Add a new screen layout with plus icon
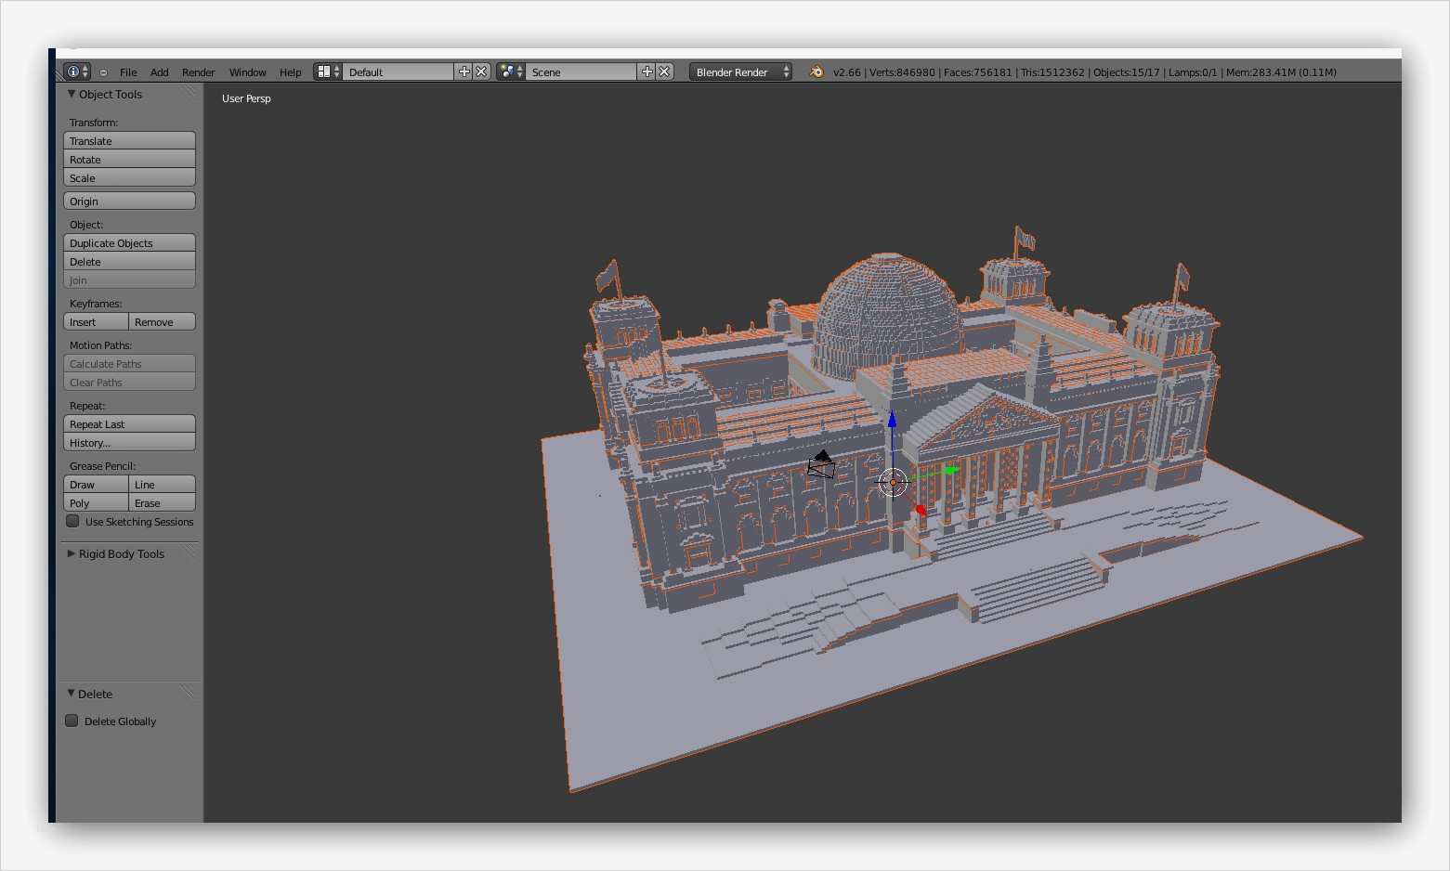This screenshot has width=1450, height=871. click(x=464, y=71)
